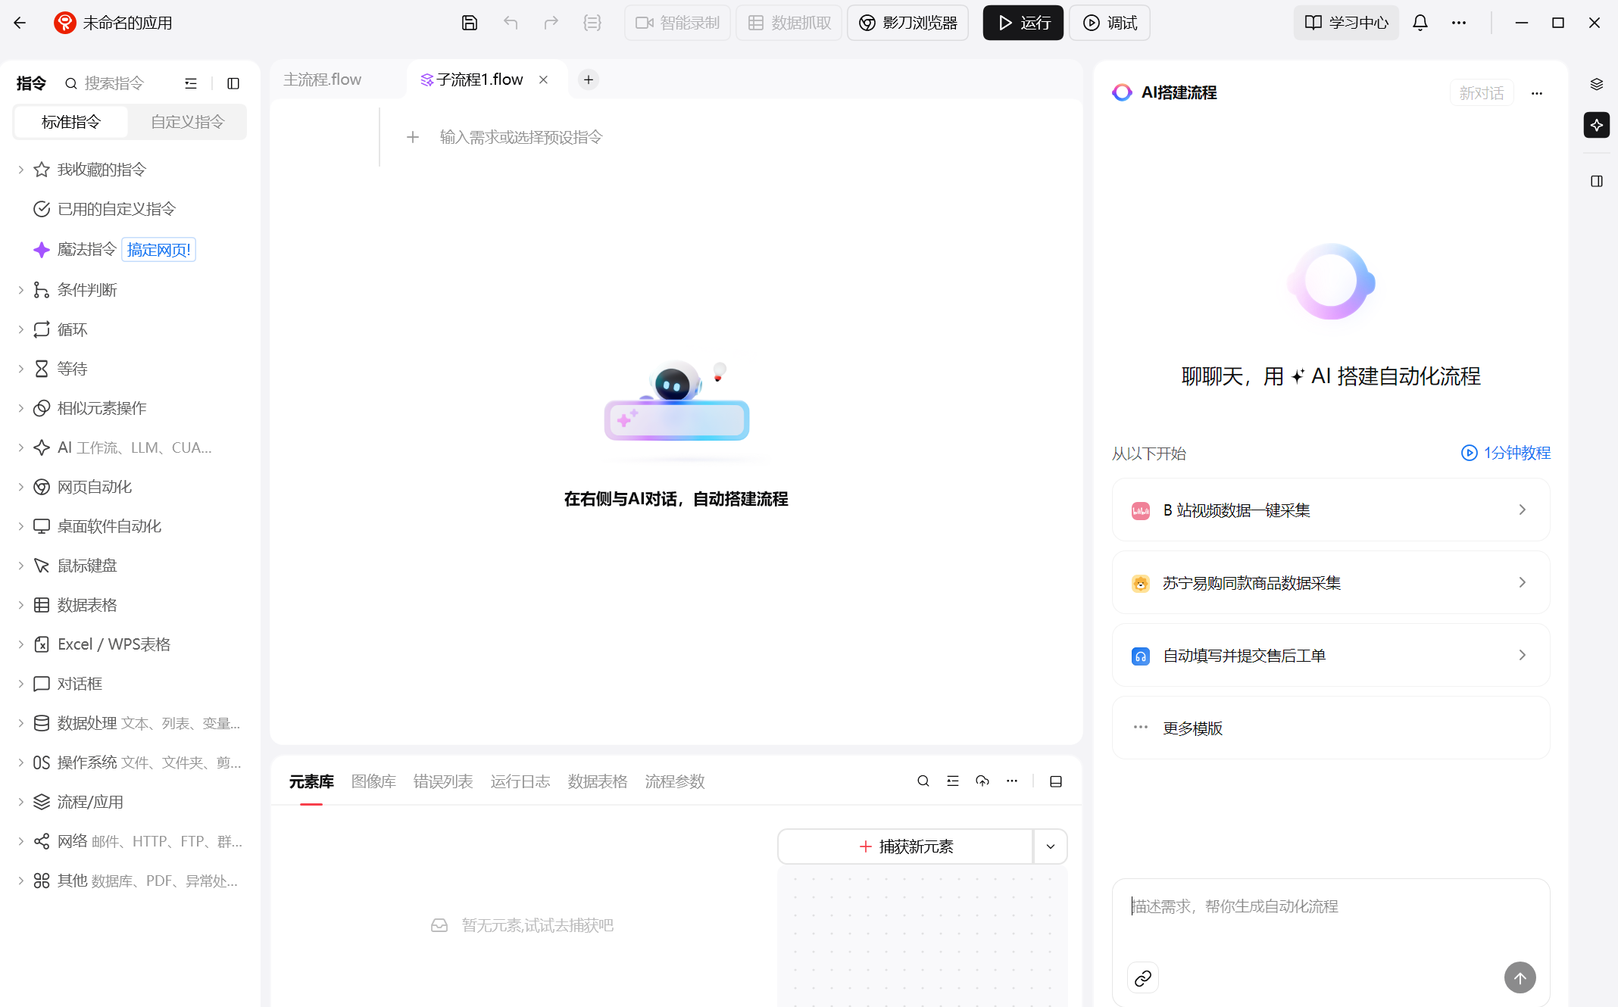Click the upload cloud icon in bottom panel
Viewport: 1618px width, 1007px height.
click(x=982, y=781)
